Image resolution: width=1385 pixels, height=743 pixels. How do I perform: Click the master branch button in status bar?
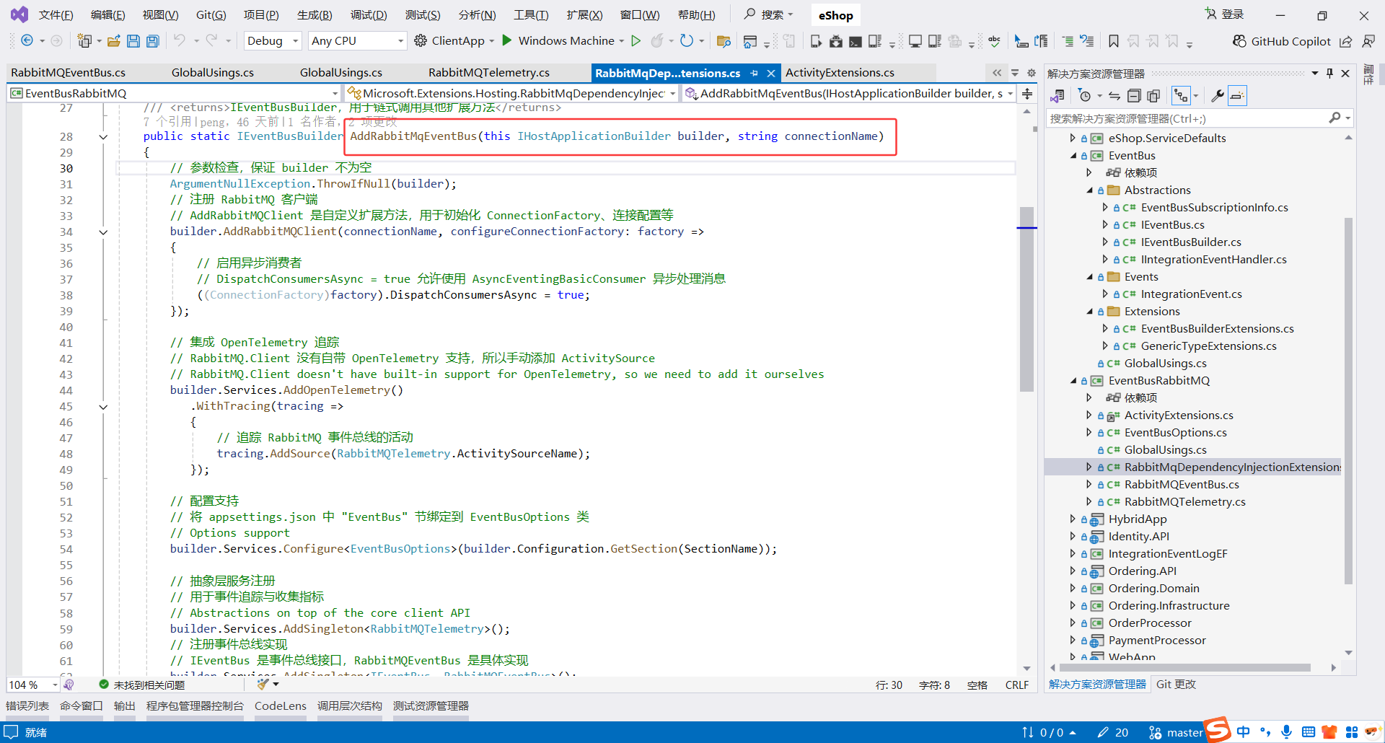1176,732
